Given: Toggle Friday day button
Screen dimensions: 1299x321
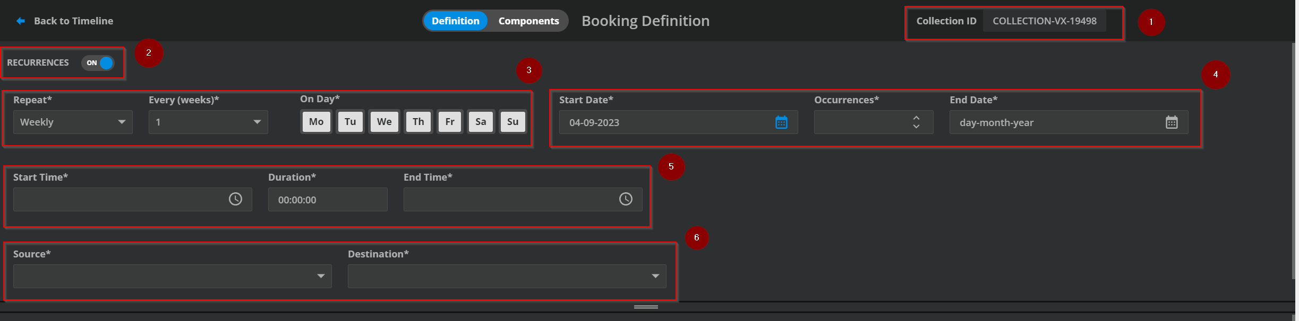Looking at the screenshot, I should tap(450, 122).
